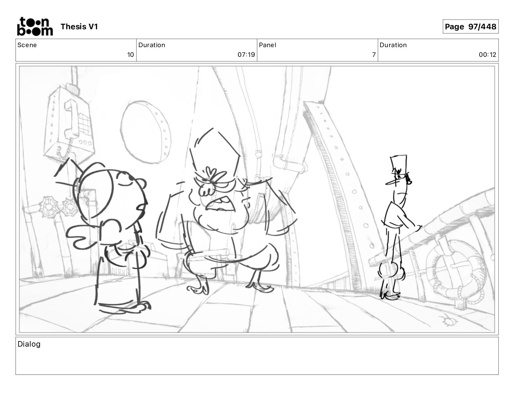This screenshot has width=515, height=398.
Task: Select panel number value '7'
Action: (x=374, y=55)
